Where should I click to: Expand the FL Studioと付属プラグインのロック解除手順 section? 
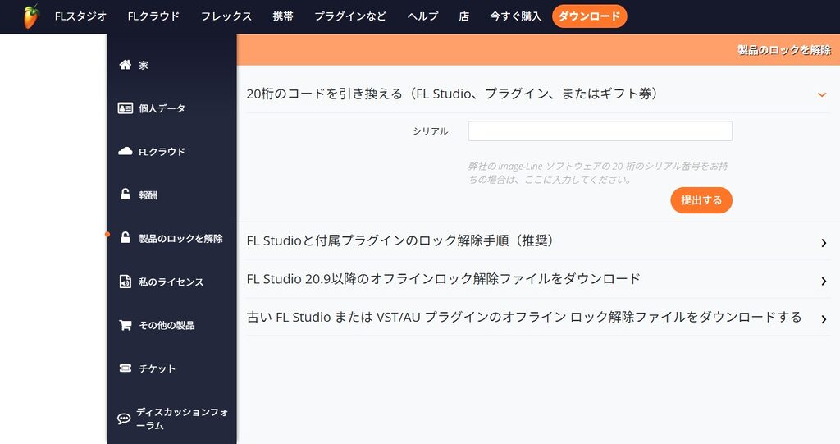pos(538,240)
